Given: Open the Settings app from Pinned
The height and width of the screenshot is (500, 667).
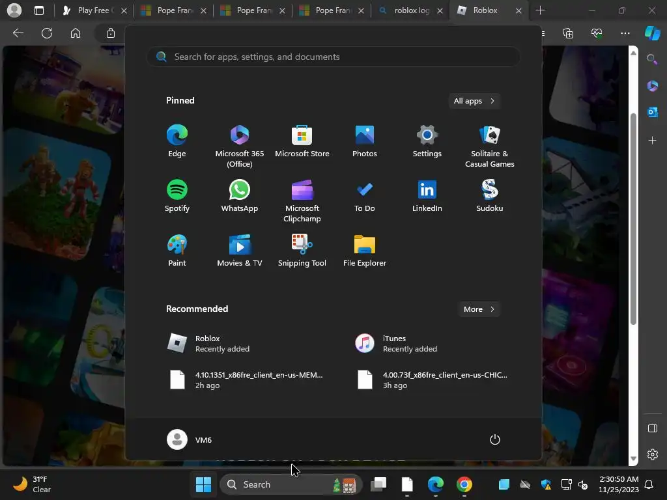Looking at the screenshot, I should click(427, 141).
